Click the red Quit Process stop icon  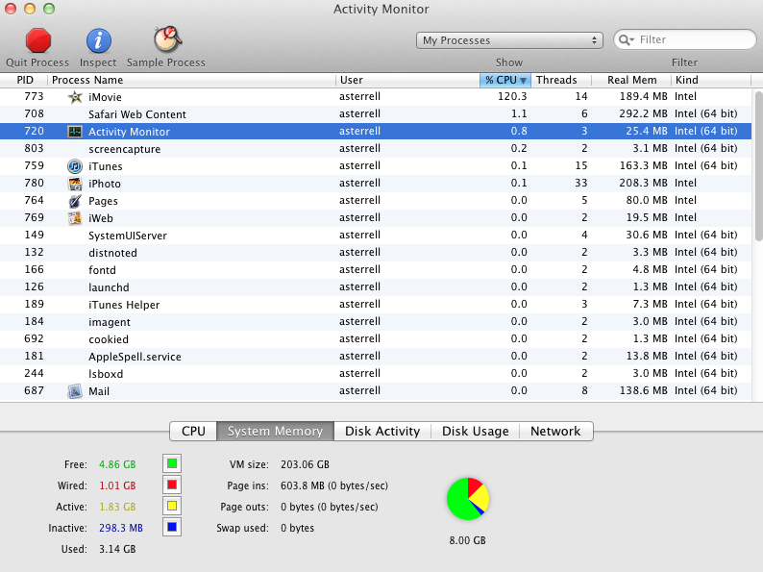click(37, 40)
